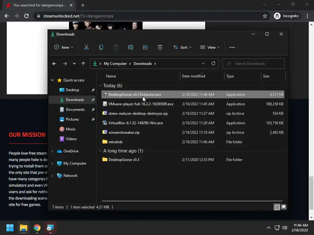Open the network tray icon
The image size is (314, 235).
click(277, 228)
